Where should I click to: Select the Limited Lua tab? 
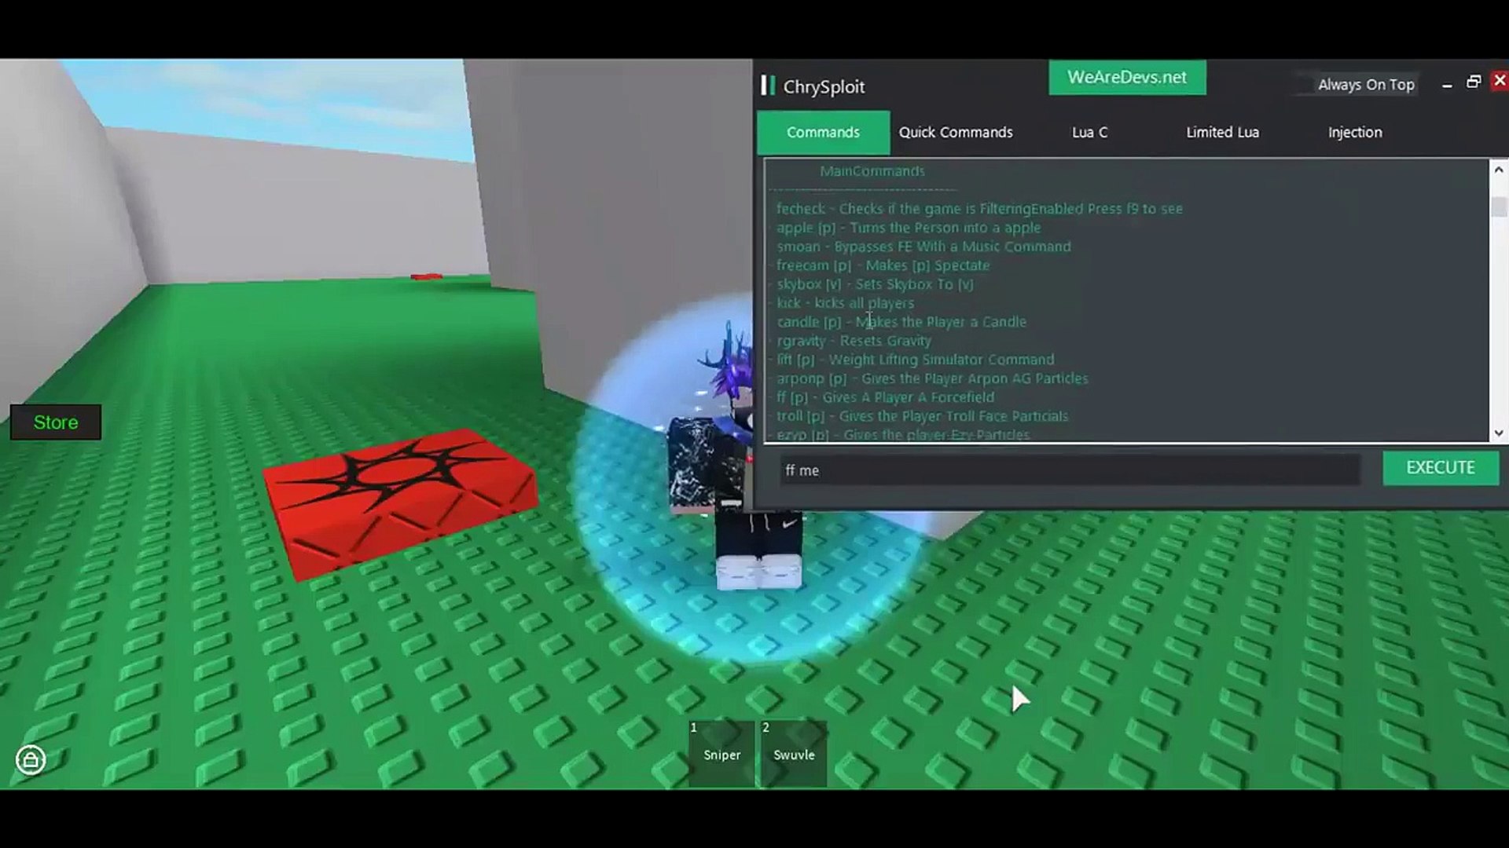1223,131
